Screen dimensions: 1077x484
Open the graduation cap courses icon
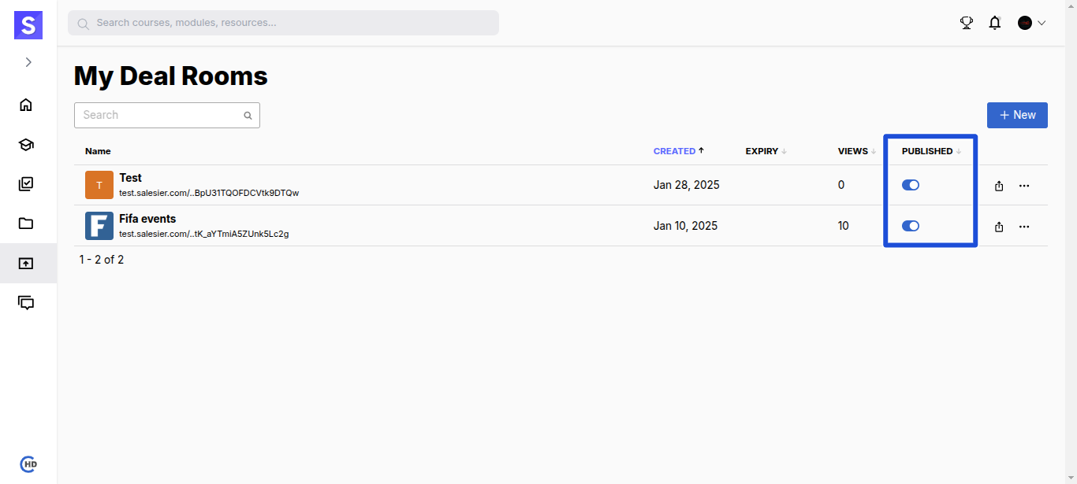(26, 145)
